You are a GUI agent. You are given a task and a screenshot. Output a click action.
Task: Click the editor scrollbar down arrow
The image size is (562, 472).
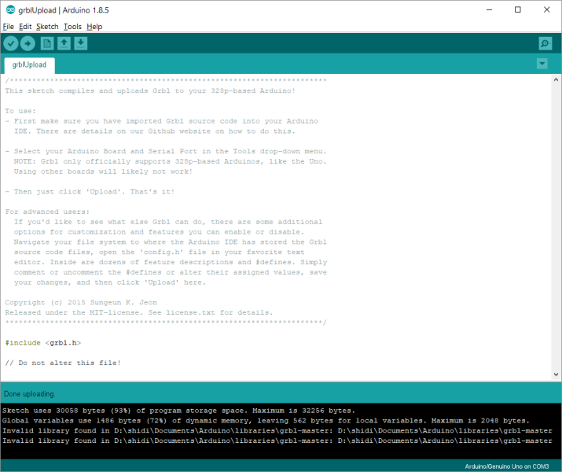[556, 374]
